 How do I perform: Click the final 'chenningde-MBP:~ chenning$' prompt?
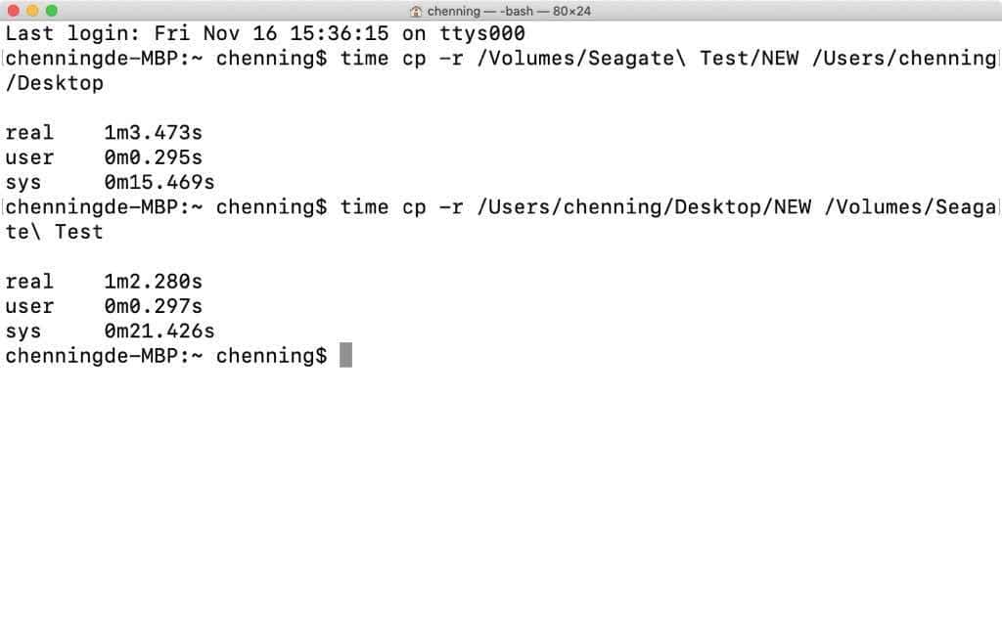pyautogui.click(x=165, y=356)
